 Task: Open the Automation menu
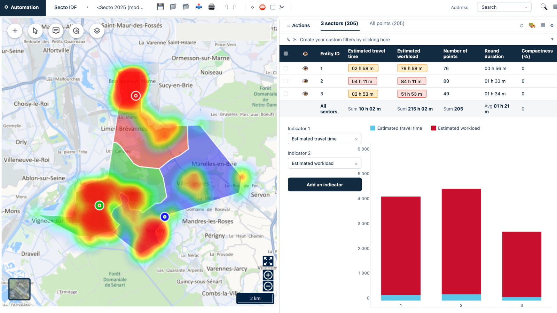coord(23,7)
